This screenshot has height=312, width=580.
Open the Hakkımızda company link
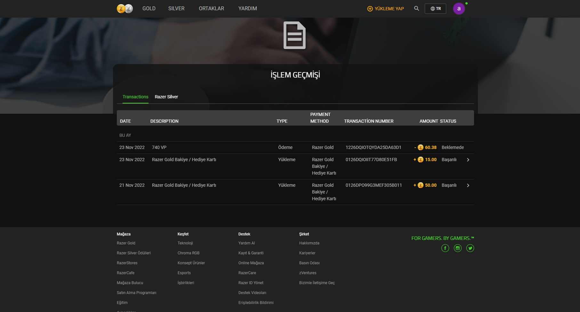[x=309, y=243]
